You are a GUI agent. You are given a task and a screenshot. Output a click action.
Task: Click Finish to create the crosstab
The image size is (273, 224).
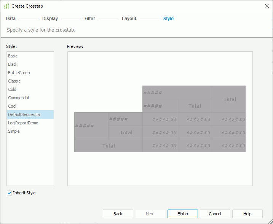(x=182, y=214)
